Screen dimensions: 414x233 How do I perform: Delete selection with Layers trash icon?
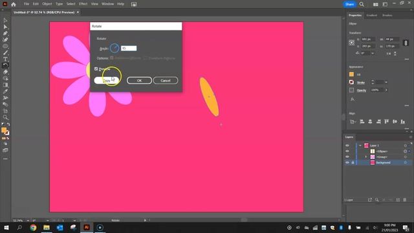(x=405, y=200)
